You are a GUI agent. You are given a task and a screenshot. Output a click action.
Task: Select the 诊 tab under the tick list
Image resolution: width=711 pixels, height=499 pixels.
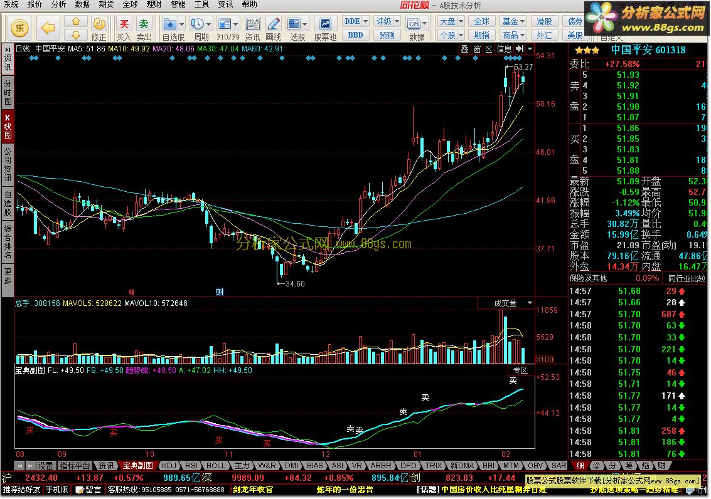click(596, 466)
